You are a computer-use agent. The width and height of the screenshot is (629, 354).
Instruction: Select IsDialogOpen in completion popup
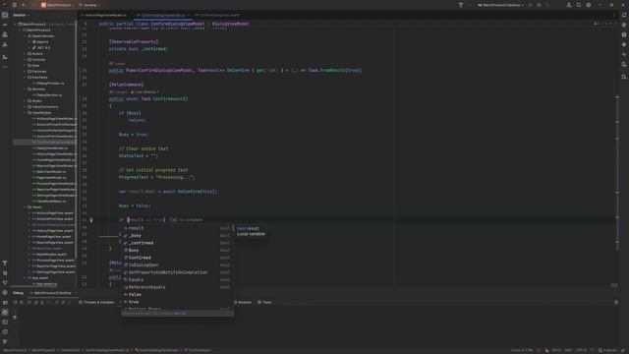177,265
